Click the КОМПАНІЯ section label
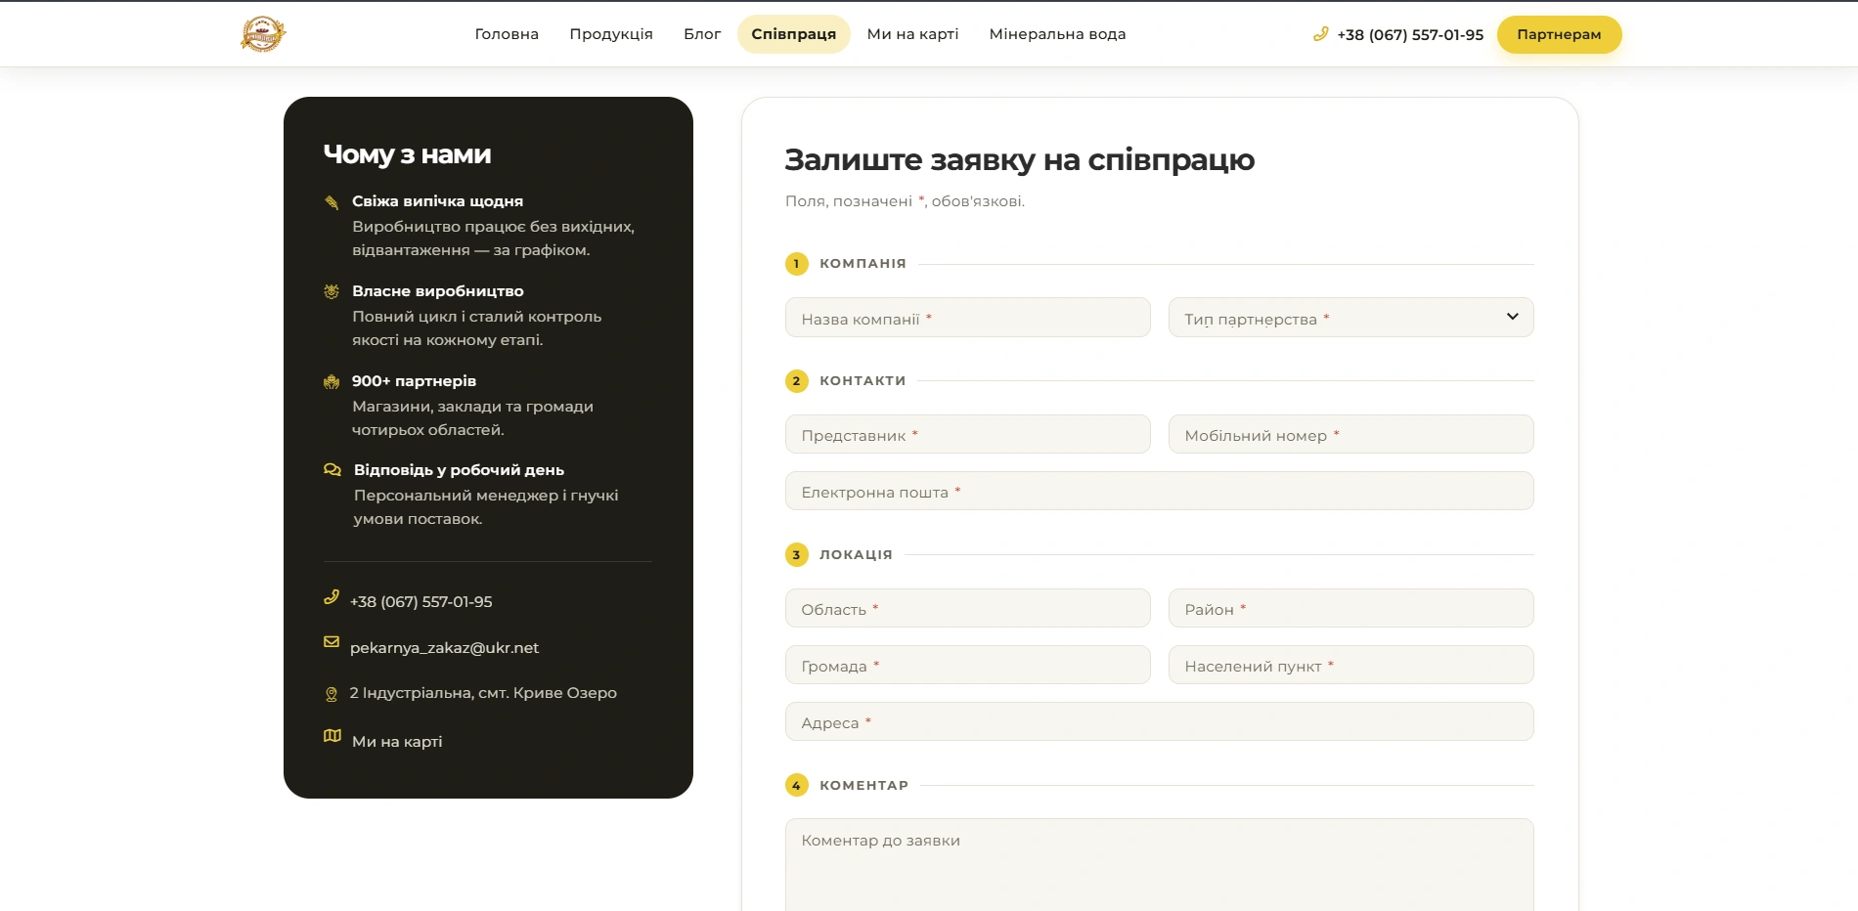 [x=863, y=264]
